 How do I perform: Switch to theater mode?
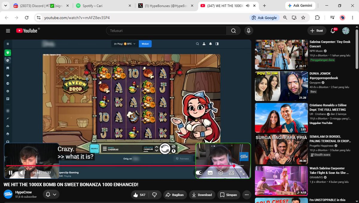[x=231, y=173]
